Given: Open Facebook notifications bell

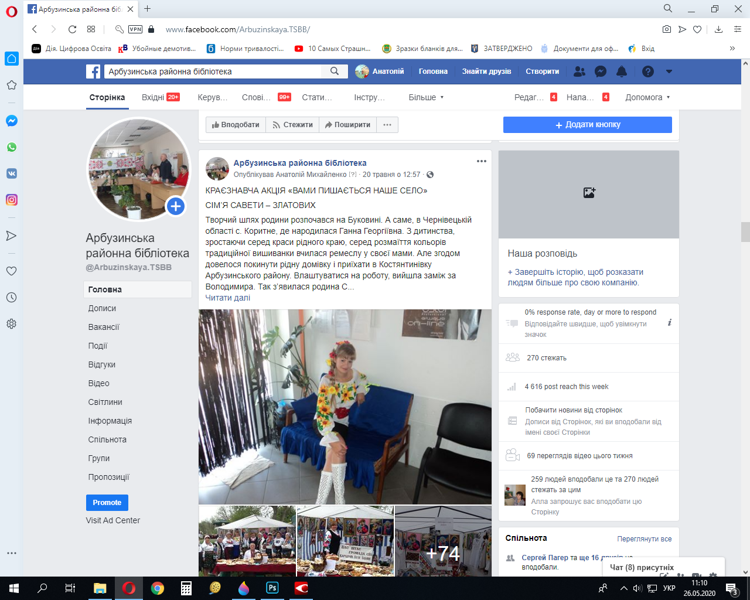Looking at the screenshot, I should click(622, 71).
